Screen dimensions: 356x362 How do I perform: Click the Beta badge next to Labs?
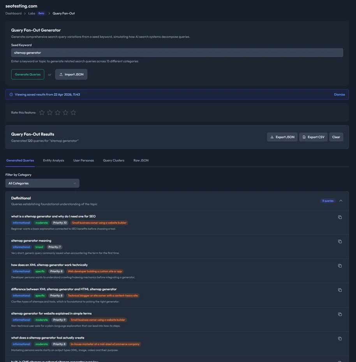[x=41, y=13]
